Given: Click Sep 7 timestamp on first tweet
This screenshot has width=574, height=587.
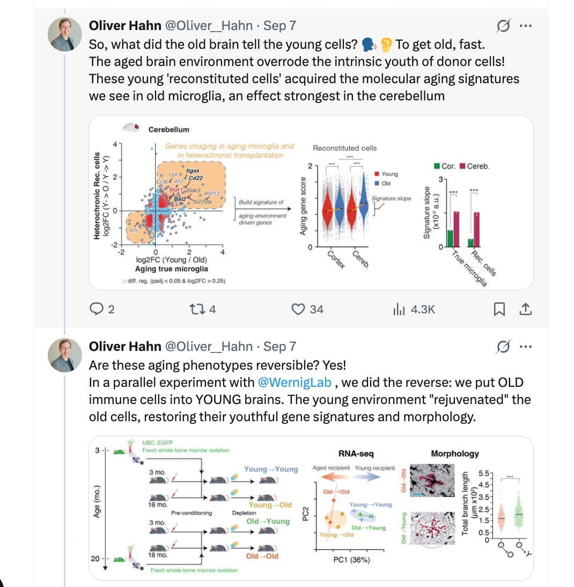Looking at the screenshot, I should pyautogui.click(x=279, y=25).
